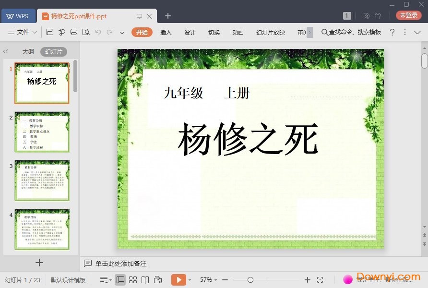Open the print preview
This screenshot has height=288, width=428.
tap(86, 32)
